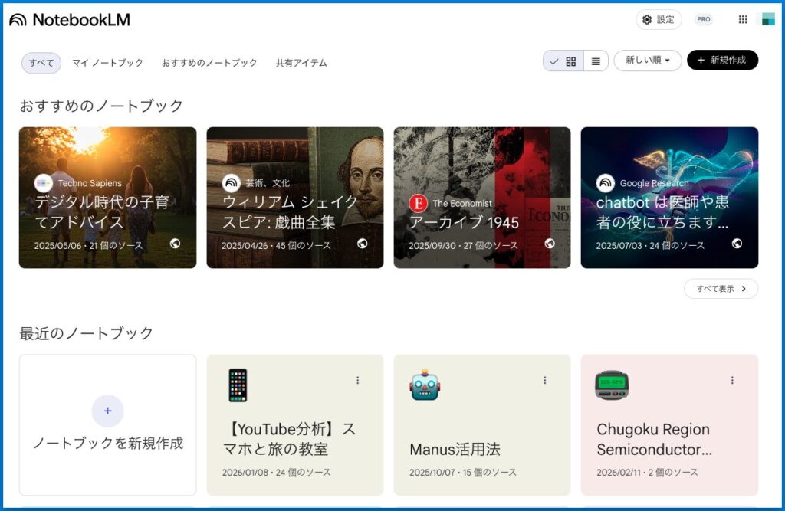
Task: Switch to マイ ノートブック tab
Action: tap(108, 63)
